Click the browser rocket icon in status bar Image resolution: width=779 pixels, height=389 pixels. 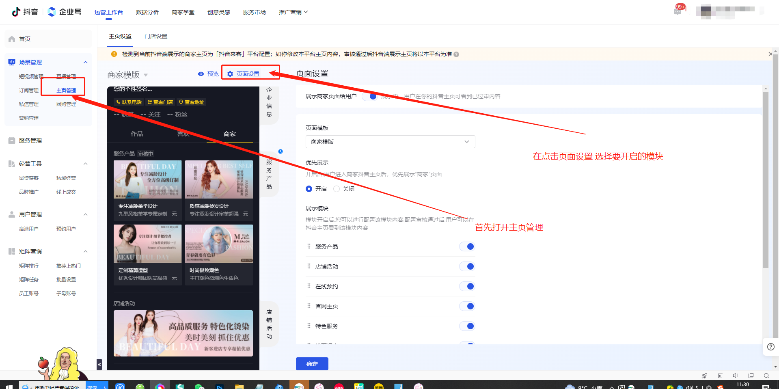coord(704,376)
